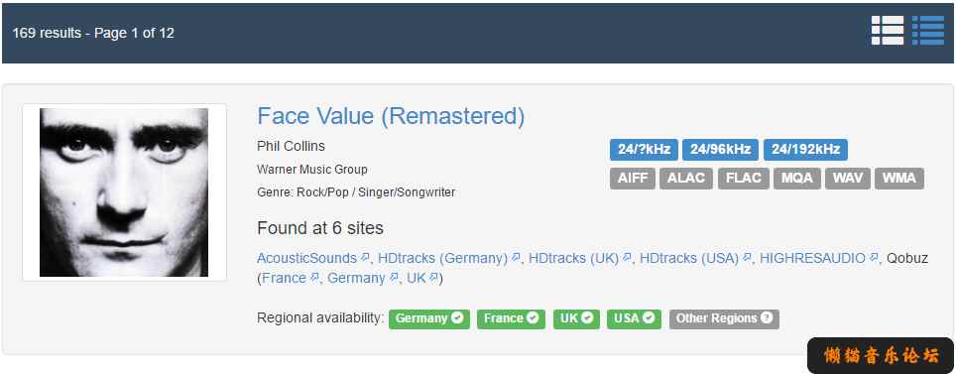The width and height of the screenshot is (956, 375).
Task: Open Face Value (Remastered) album title
Action: (391, 116)
